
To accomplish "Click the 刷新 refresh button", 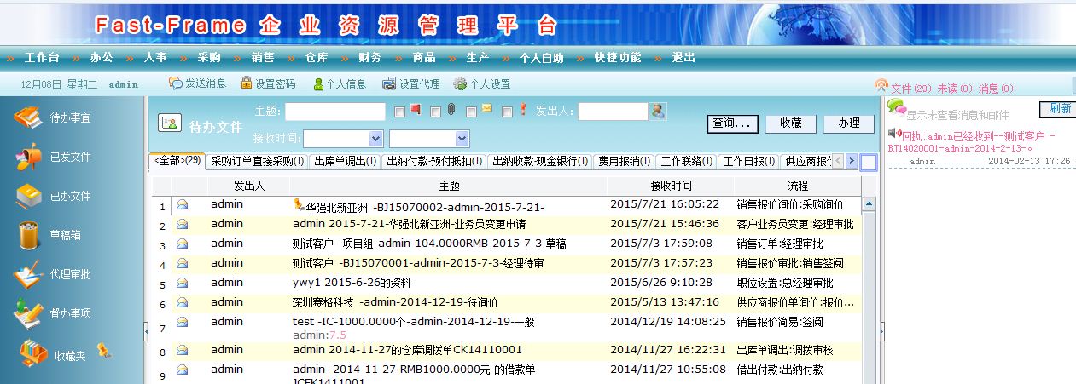I will tap(1056, 109).
